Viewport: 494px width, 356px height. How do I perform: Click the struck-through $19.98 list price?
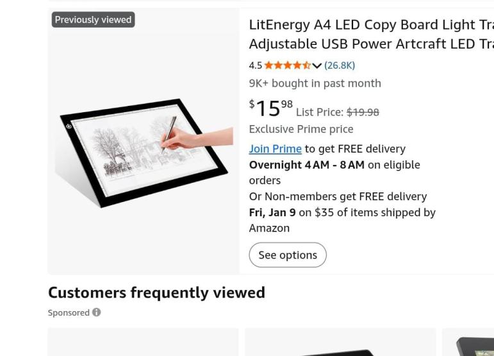coord(363,112)
